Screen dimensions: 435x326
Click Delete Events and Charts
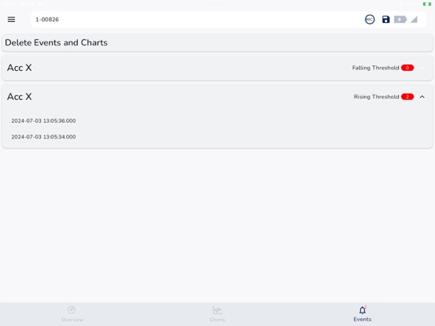(x=217, y=43)
